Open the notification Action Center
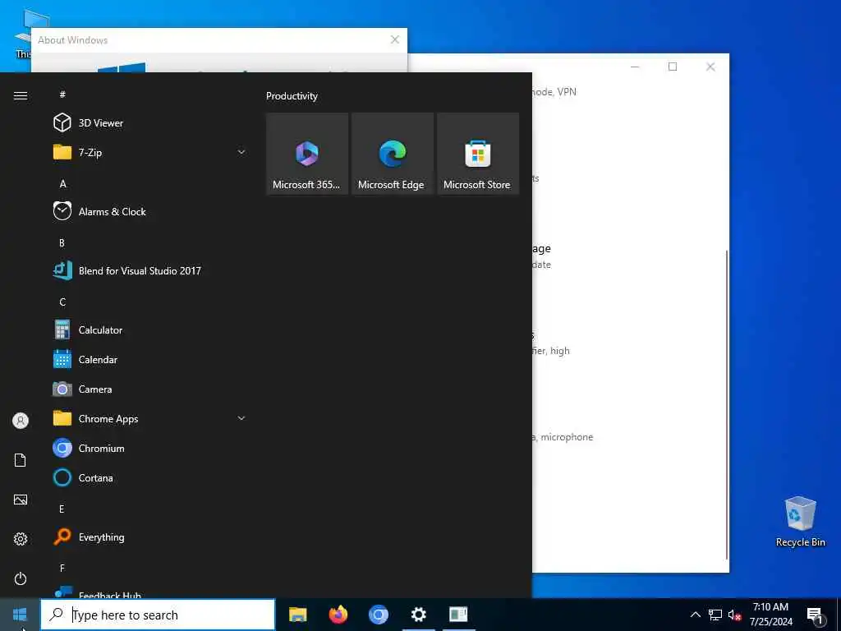 (816, 615)
